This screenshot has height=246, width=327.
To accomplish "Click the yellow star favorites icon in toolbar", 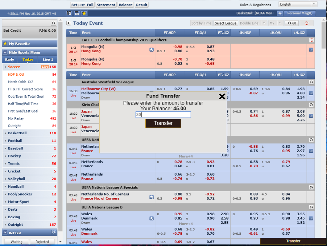I will (84, 13).
